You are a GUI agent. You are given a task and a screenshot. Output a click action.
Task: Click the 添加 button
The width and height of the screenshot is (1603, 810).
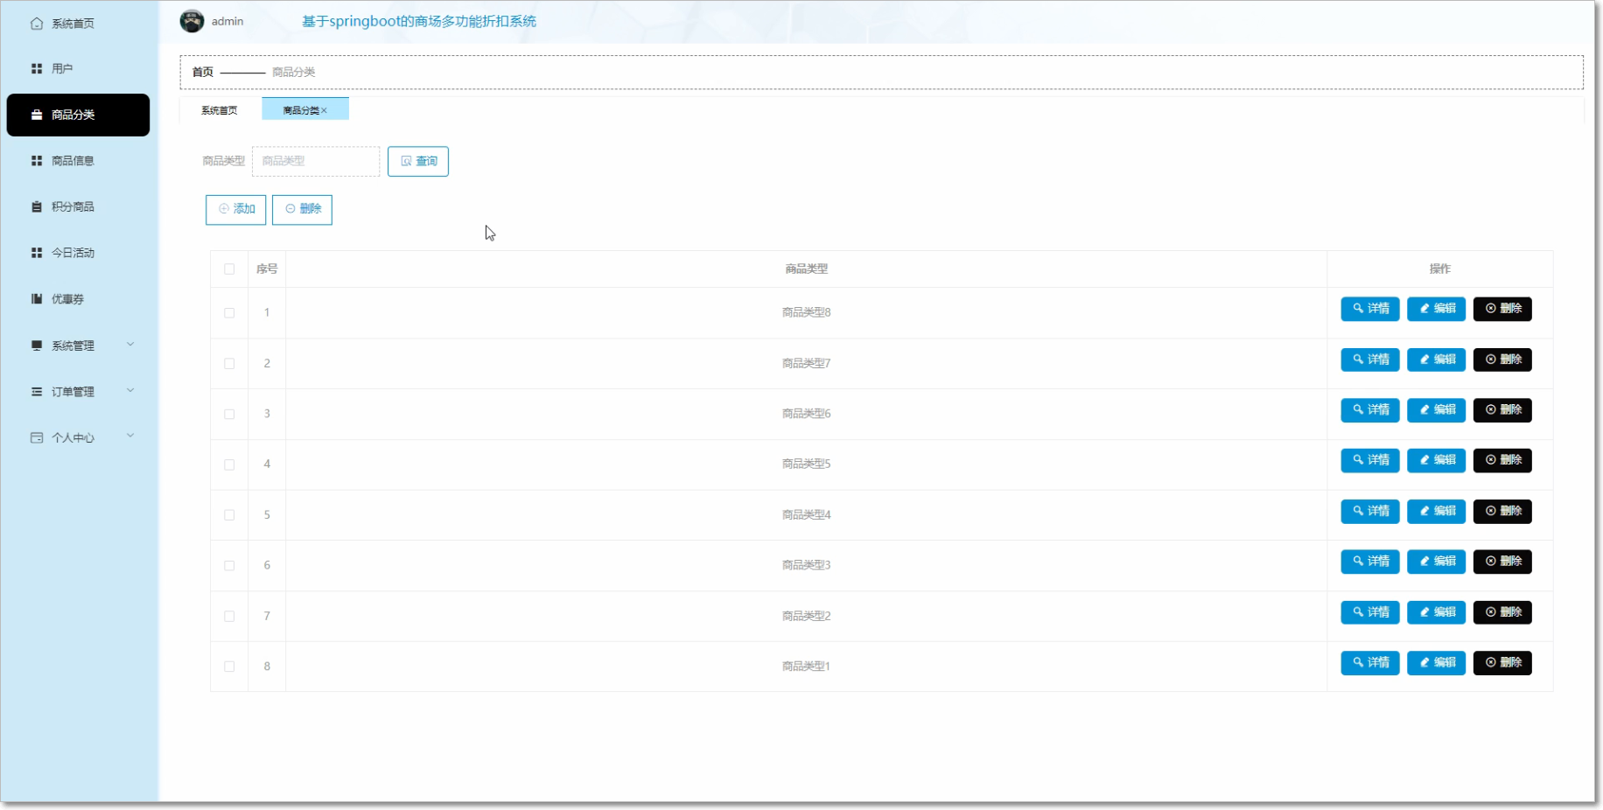pos(236,209)
